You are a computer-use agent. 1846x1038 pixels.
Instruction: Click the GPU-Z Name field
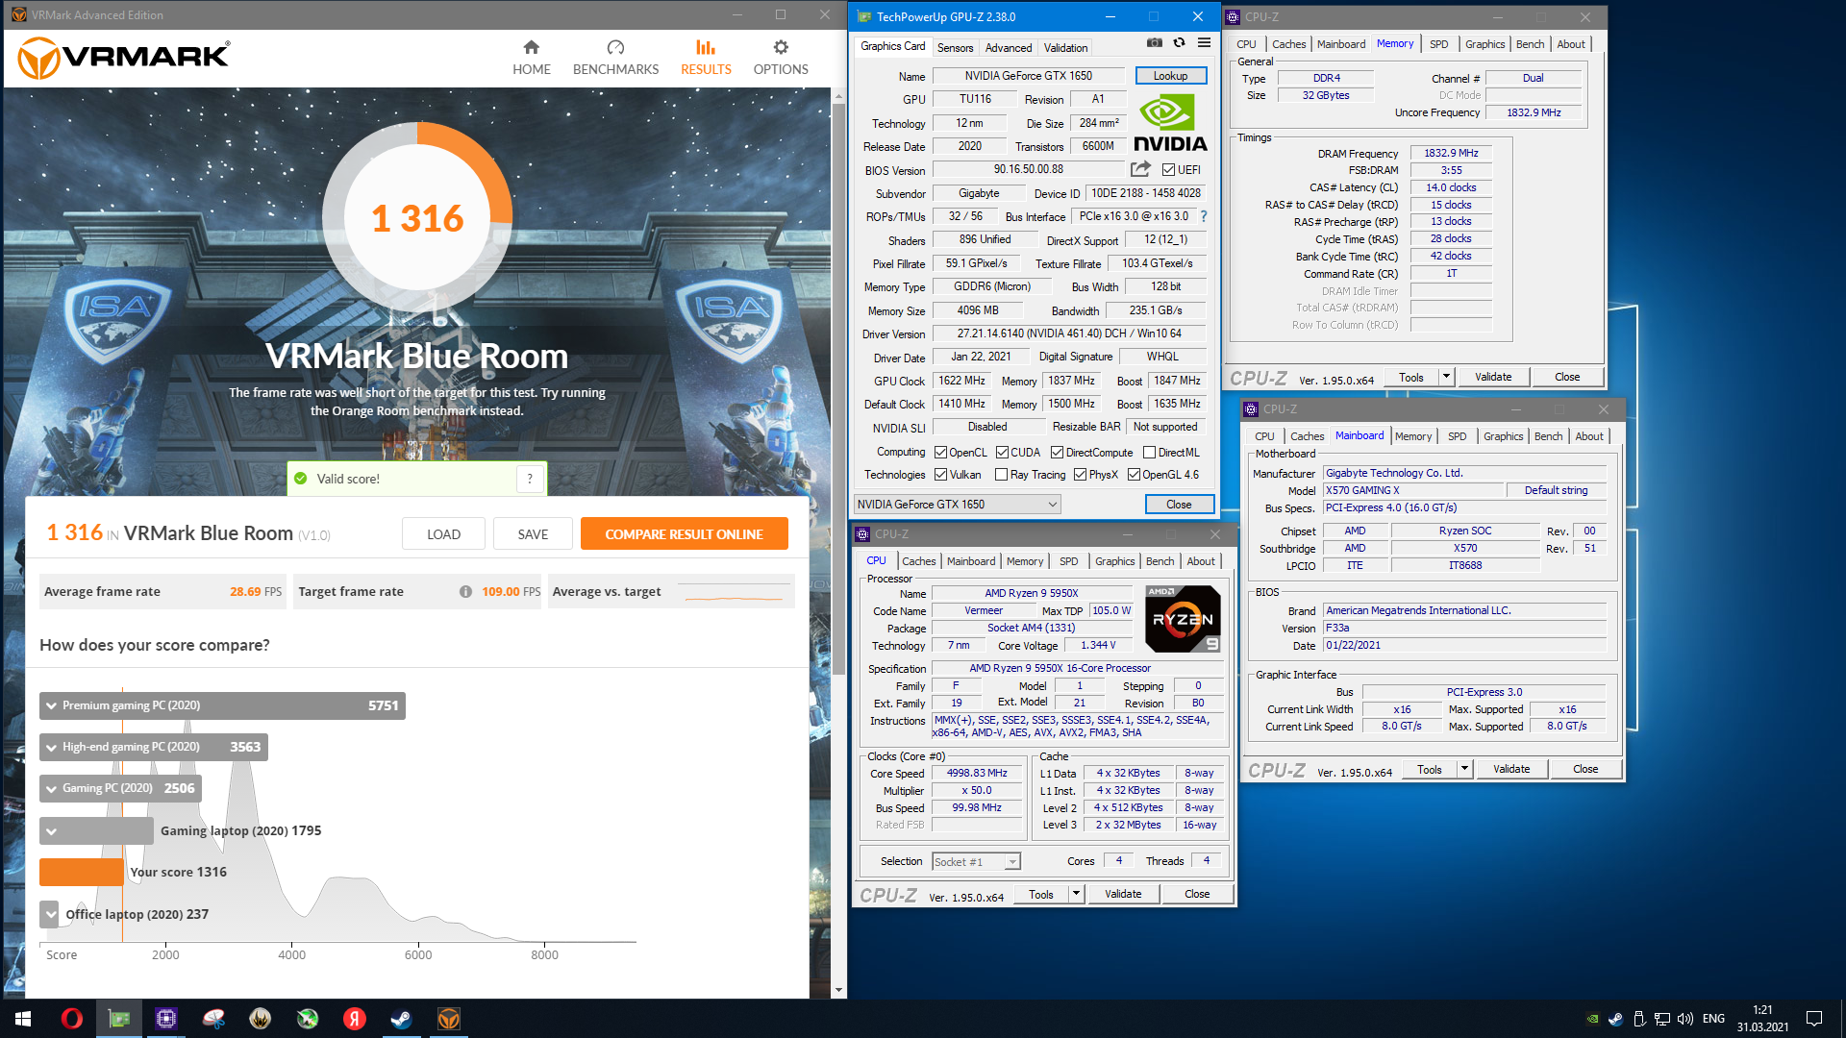point(1029,76)
